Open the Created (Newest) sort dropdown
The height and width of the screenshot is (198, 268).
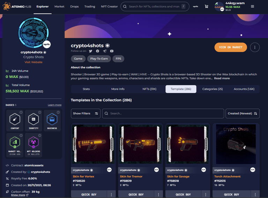point(243,114)
